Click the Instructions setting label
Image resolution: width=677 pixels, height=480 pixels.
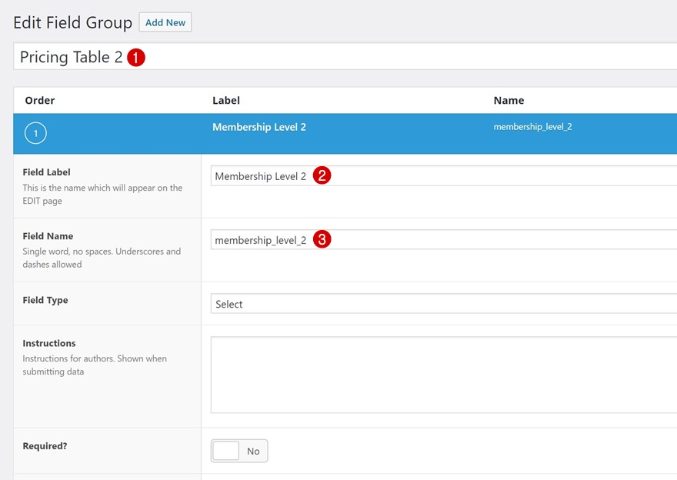click(x=49, y=343)
